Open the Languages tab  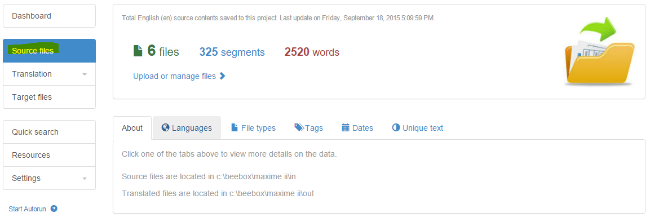click(x=187, y=128)
